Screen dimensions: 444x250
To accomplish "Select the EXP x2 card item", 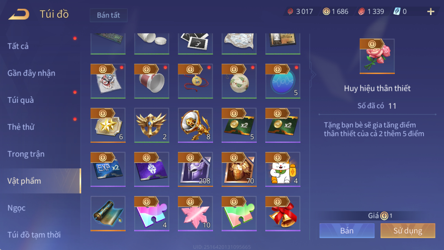I will [x=108, y=169].
